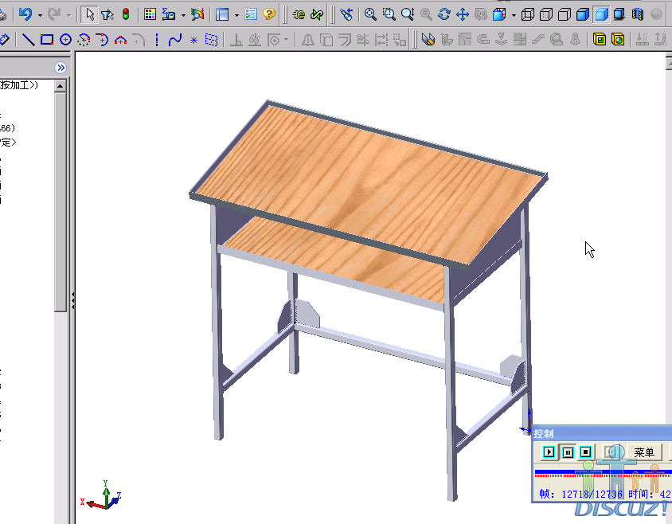Click the Rebuild traffic light icon
Screen dimensions: 672x524
pos(126,14)
